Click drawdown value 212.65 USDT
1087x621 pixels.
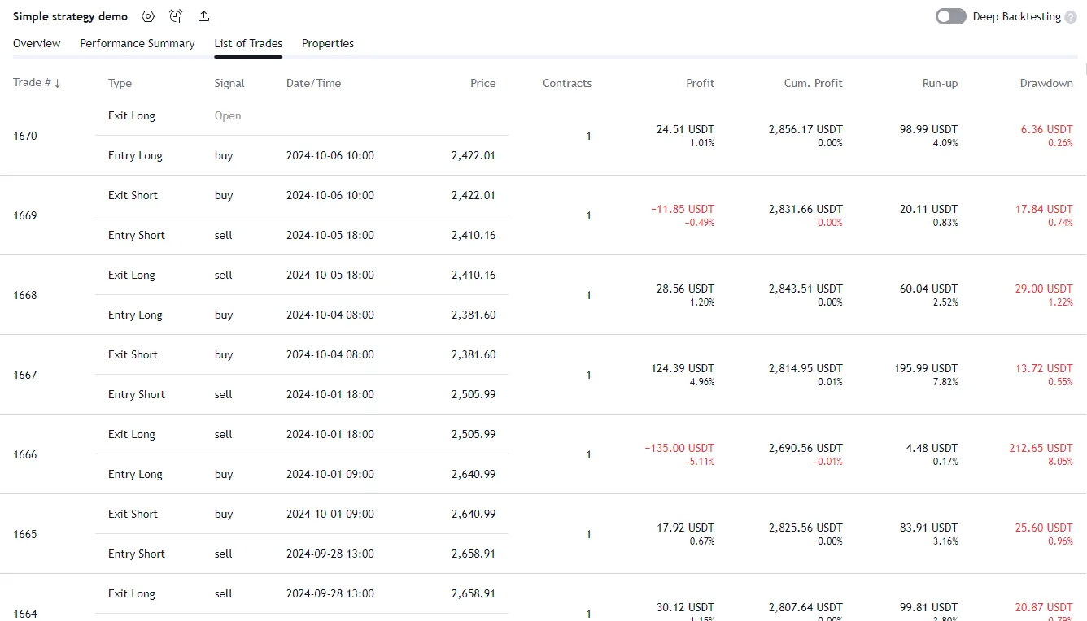click(1041, 448)
